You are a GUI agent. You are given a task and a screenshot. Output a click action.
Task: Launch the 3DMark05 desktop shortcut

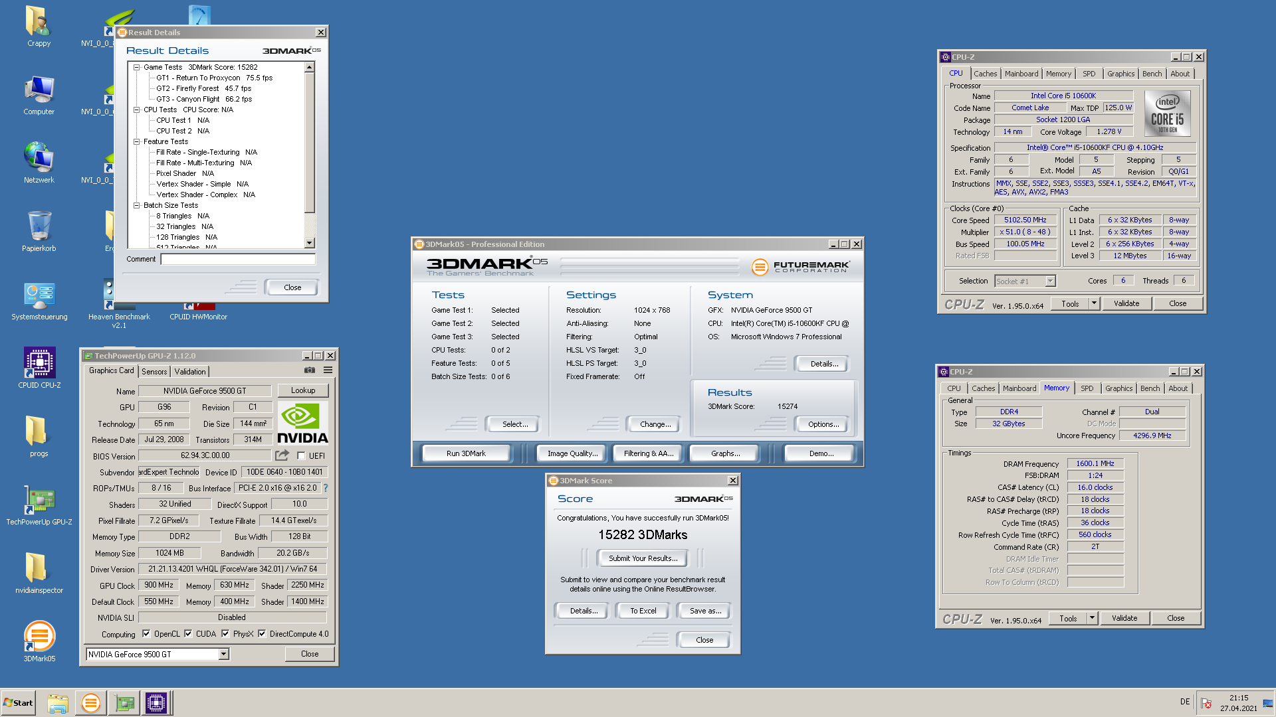pyautogui.click(x=39, y=642)
